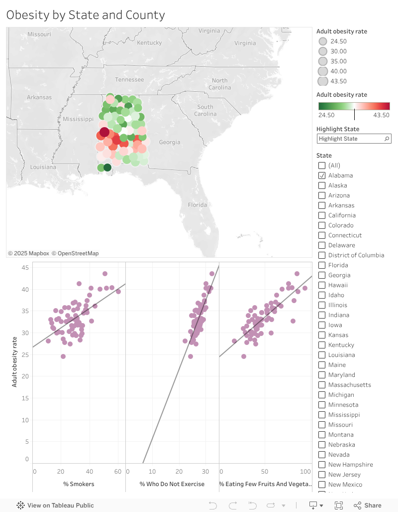Expand the download dropdown caret
The image size is (398, 512).
click(x=321, y=506)
